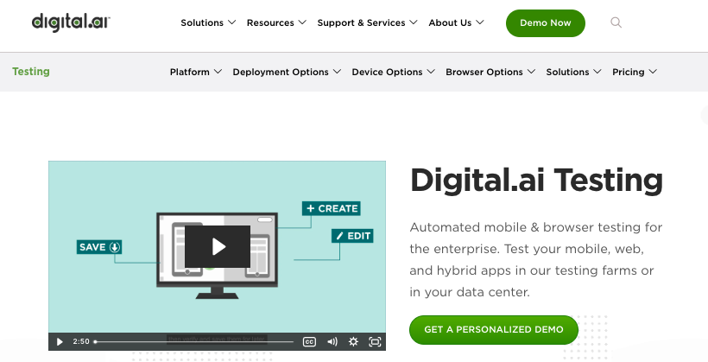The height and width of the screenshot is (362, 708).
Task: Click Get a Personalized Demo button
Action: coord(494,330)
